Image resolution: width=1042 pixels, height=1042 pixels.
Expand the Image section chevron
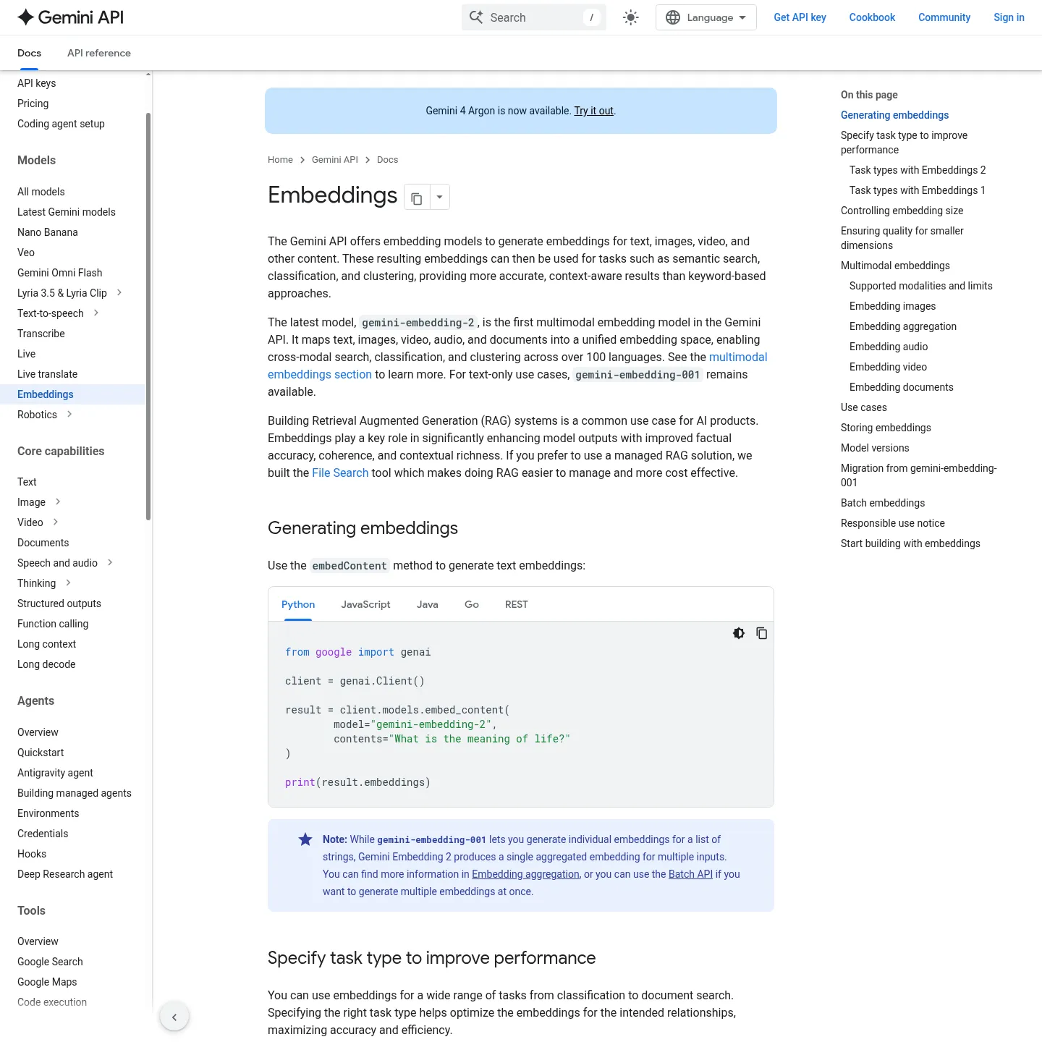pos(58,501)
